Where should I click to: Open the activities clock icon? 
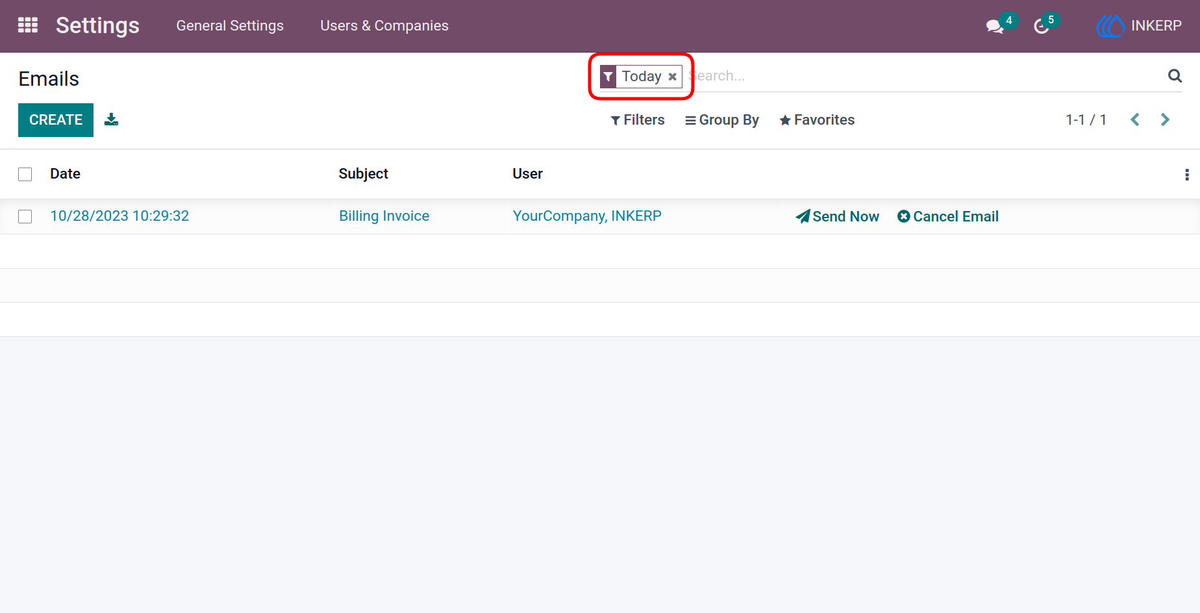1042,27
